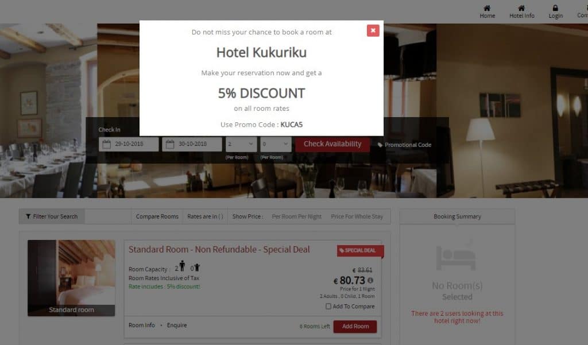588x345 pixels.
Task: Open the Compare Rooms tab
Action: point(157,216)
